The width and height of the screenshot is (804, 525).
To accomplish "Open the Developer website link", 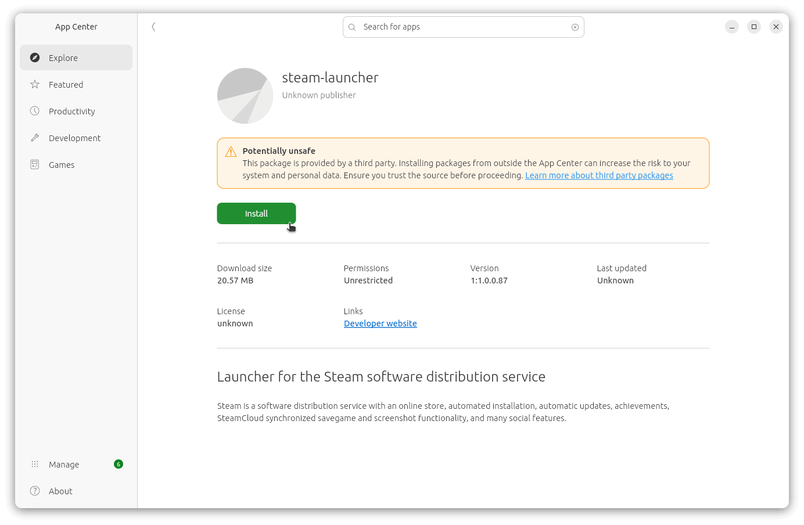I will pyautogui.click(x=381, y=323).
